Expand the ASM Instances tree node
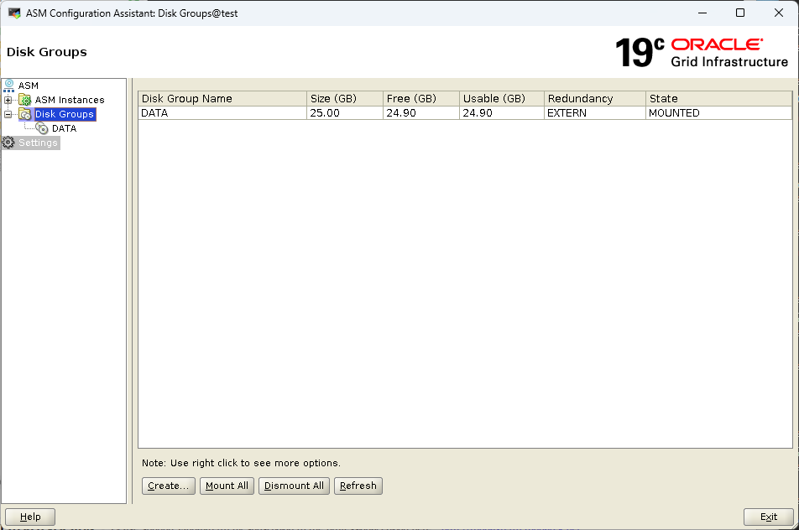 8,100
